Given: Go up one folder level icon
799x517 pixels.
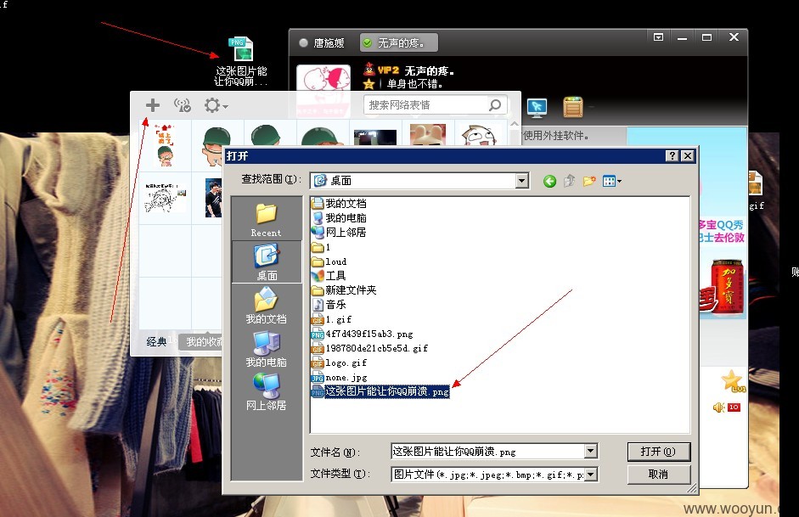Looking at the screenshot, I should coord(569,181).
